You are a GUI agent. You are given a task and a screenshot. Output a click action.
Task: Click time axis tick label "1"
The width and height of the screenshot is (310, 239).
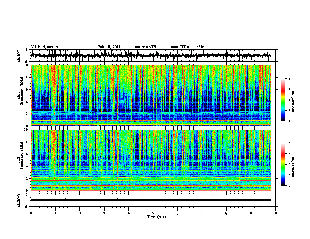click(x=55, y=213)
